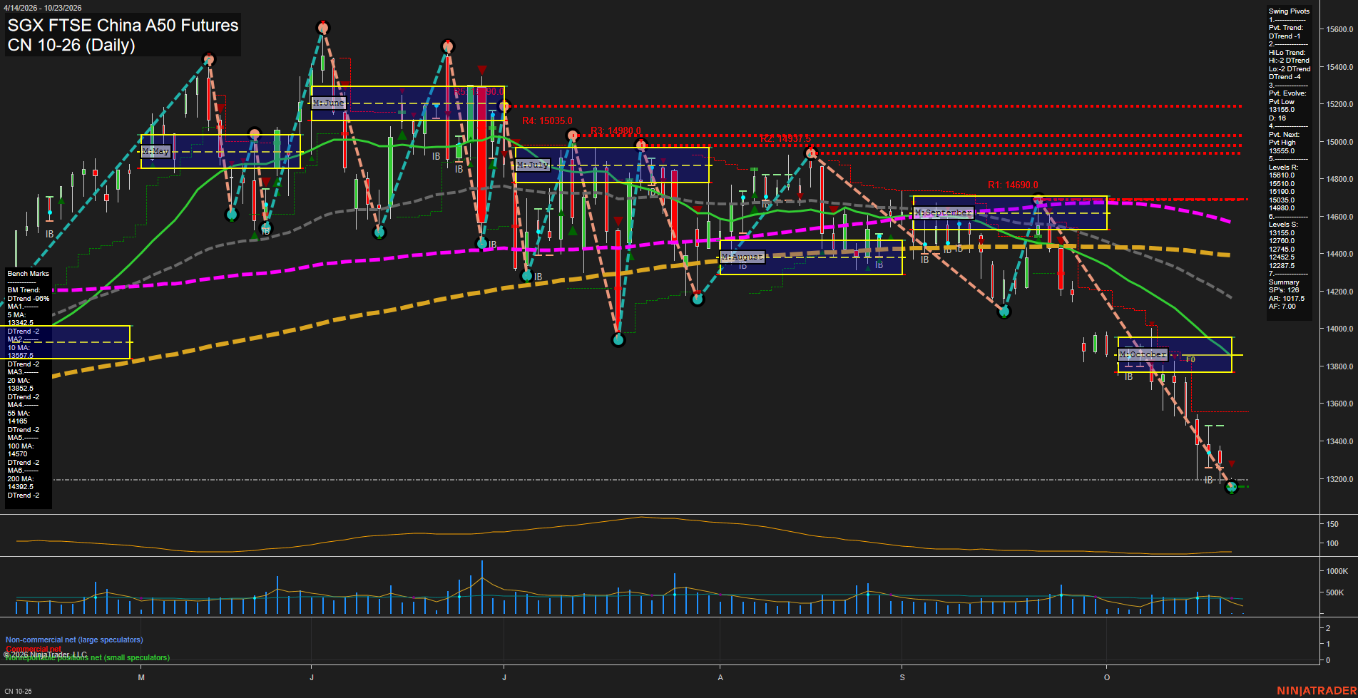
Task: Click the Pvt. Next: Pvt High 13555.0 entry
Action: tap(1284, 143)
